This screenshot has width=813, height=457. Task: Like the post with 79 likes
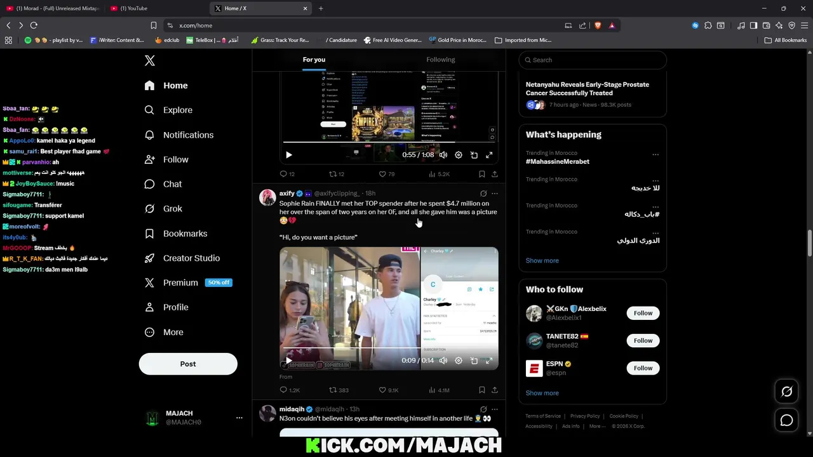(387, 174)
